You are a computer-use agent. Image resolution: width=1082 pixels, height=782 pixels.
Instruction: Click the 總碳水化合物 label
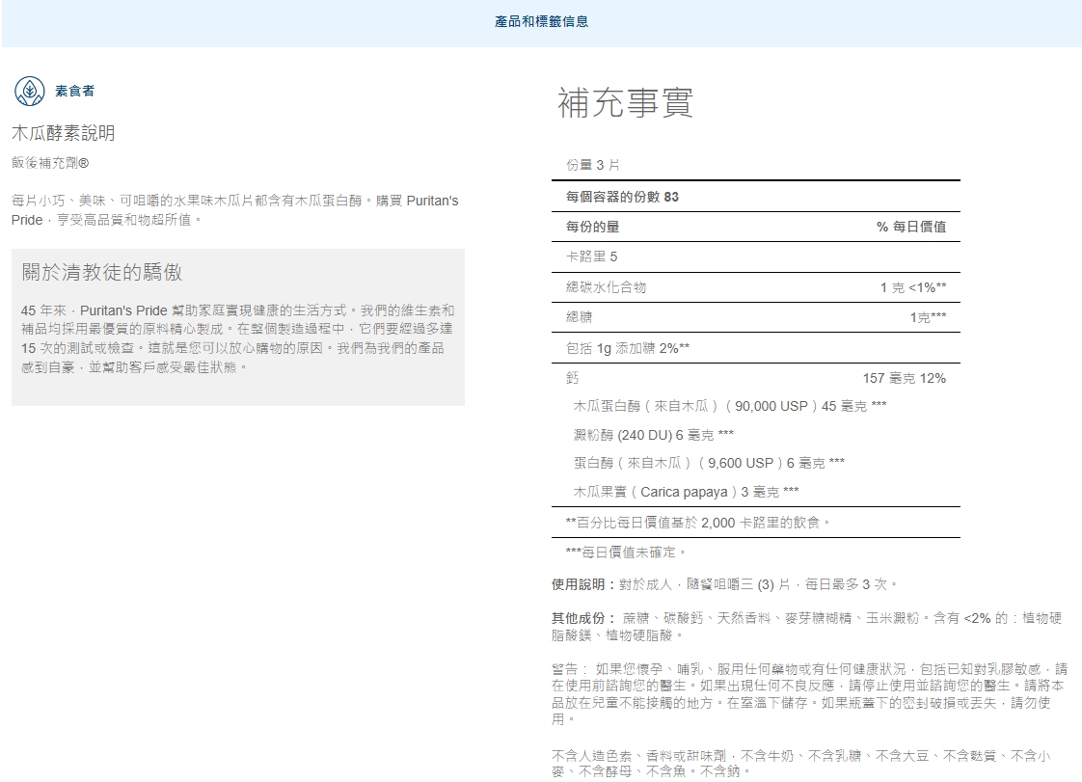606,287
